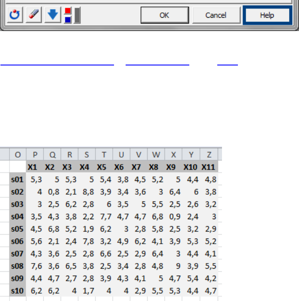Select the s06 row label
This screenshot has width=299, height=301.
[18, 241]
